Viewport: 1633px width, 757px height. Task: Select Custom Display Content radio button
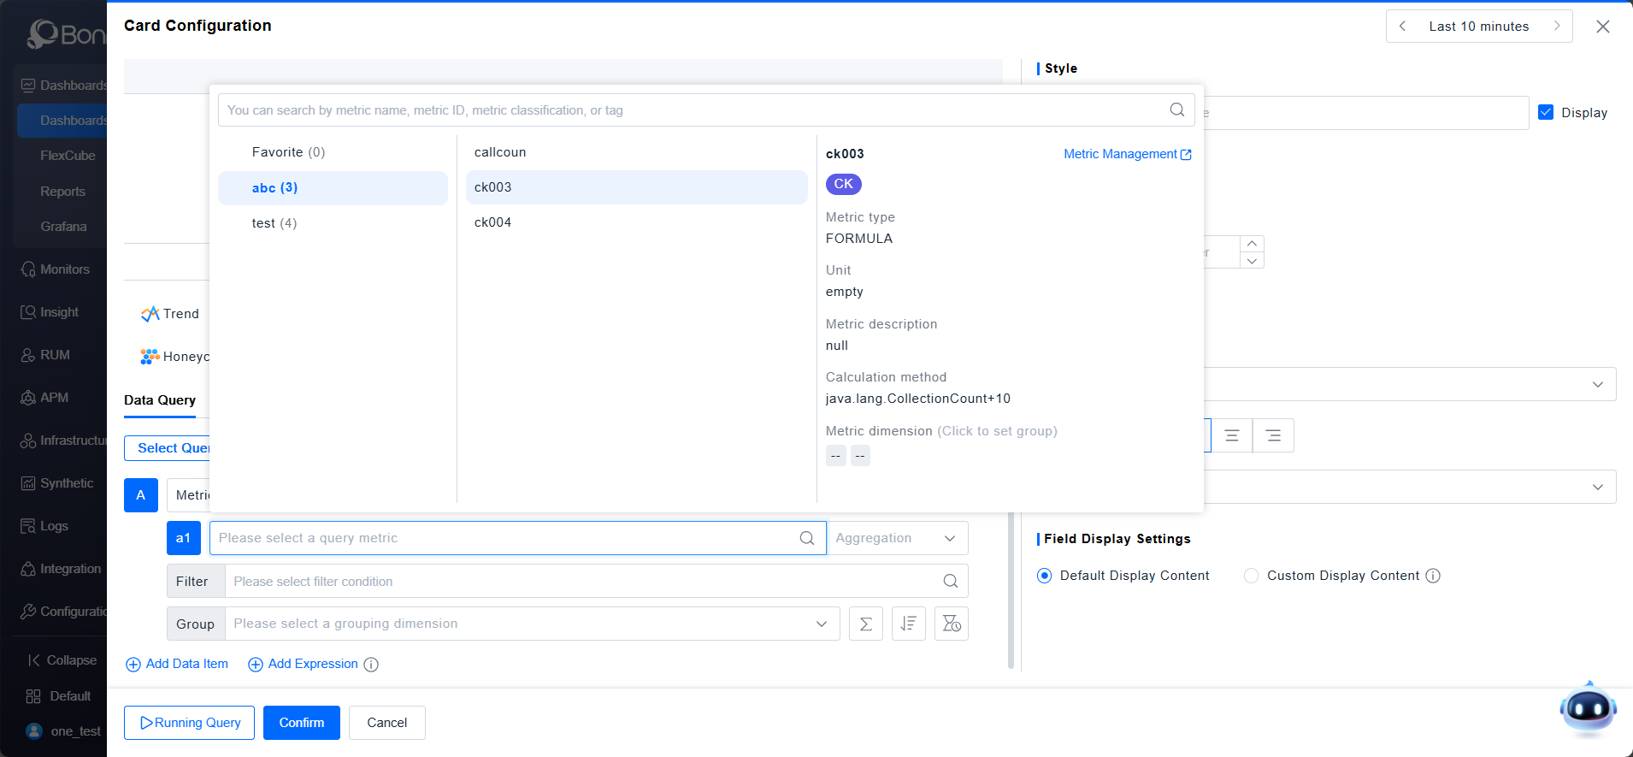pos(1251,576)
